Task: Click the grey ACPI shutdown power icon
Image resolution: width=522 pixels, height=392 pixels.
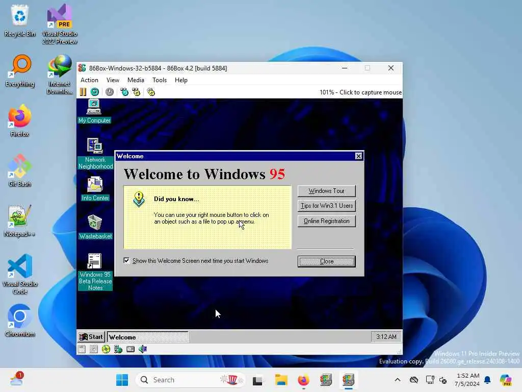Action: coord(110,92)
